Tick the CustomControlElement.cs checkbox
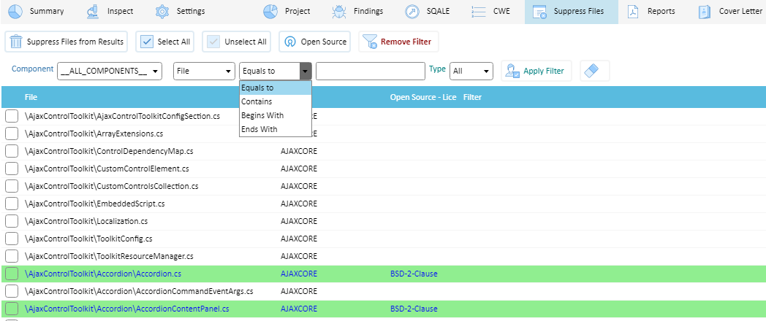Viewport: 766px width, 321px height. point(12,169)
